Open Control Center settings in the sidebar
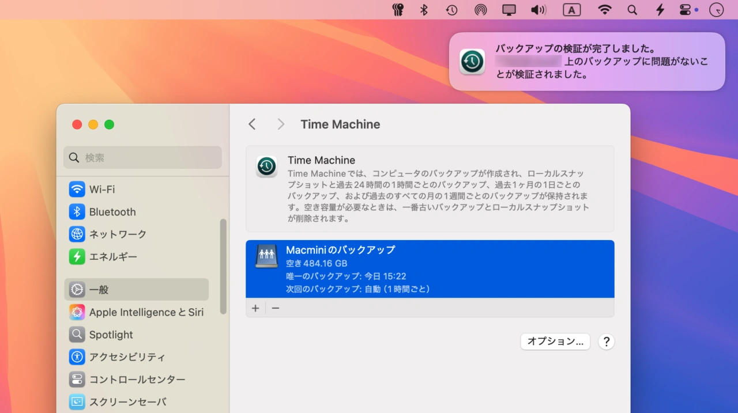 pyautogui.click(x=137, y=379)
